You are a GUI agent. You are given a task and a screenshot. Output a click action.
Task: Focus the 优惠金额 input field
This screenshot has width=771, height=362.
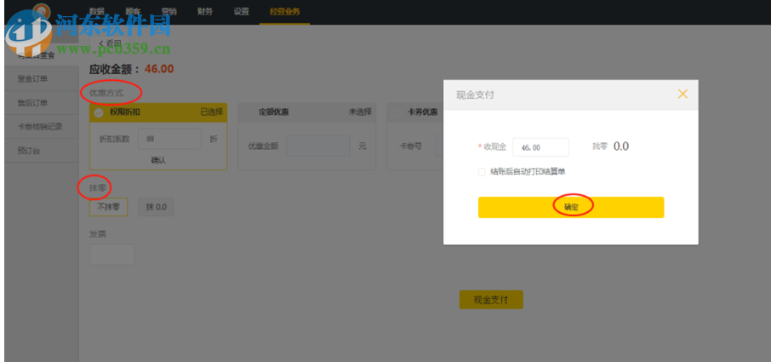(x=318, y=147)
